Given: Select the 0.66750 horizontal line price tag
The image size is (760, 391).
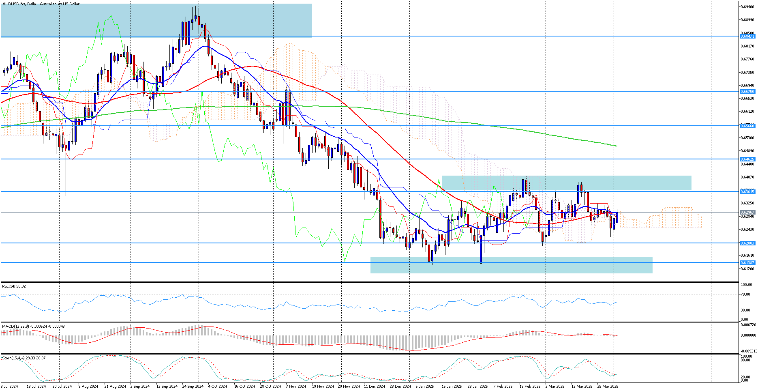Looking at the screenshot, I should point(747,92).
